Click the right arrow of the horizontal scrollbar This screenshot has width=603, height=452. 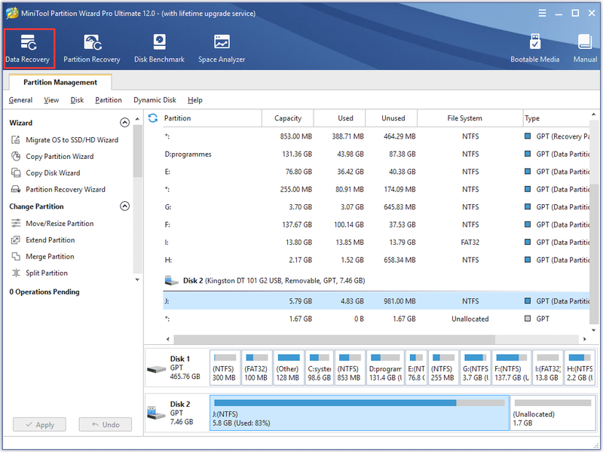[x=585, y=340]
